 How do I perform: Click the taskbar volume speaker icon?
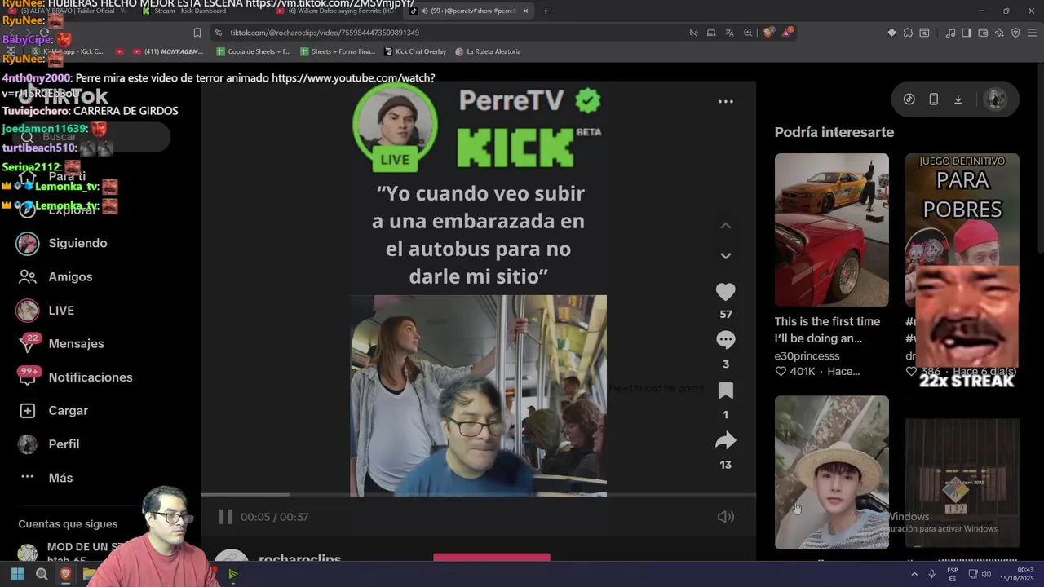tap(986, 574)
